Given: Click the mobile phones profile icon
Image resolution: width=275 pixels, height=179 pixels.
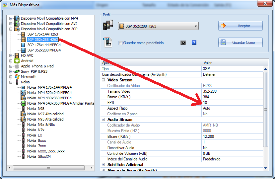Looking at the screenshot, I should 108,25.
